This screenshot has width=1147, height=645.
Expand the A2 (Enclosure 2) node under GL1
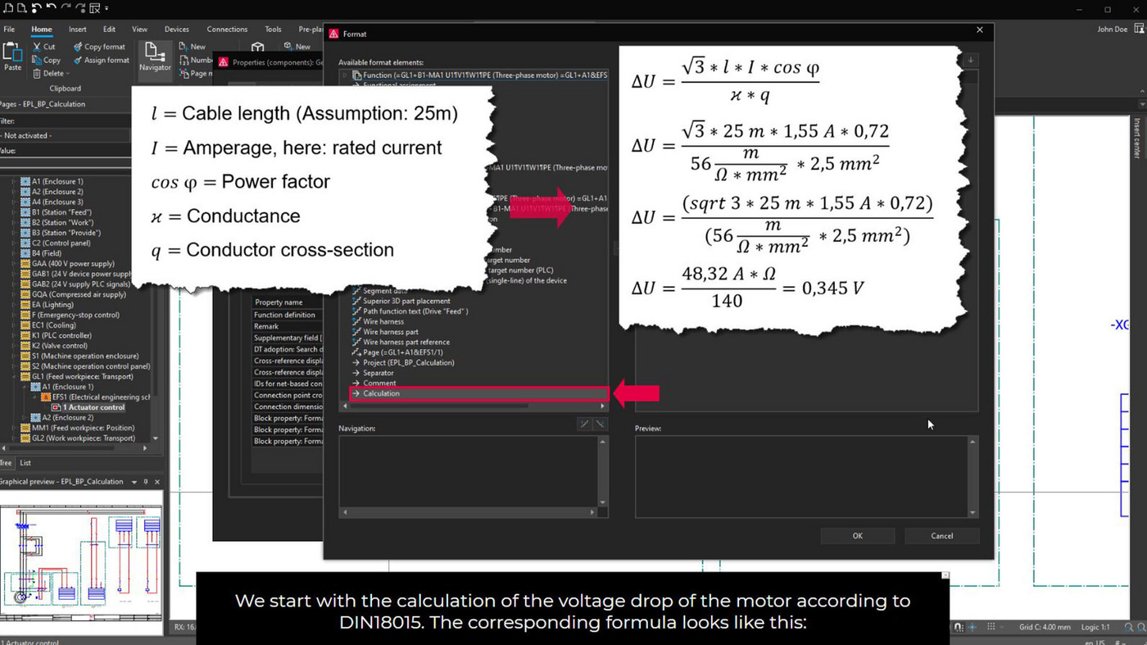tap(25, 417)
